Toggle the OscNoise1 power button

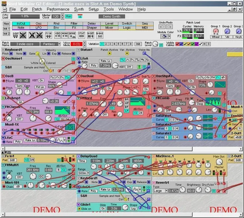pos(73,59)
